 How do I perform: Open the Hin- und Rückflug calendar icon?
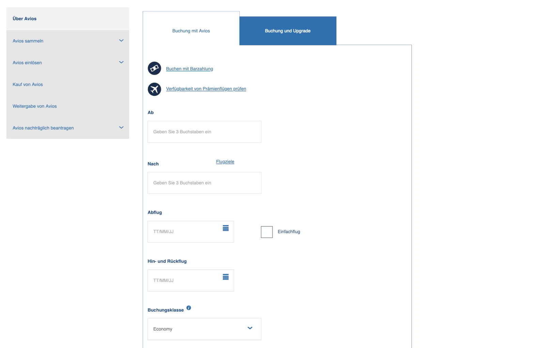click(225, 277)
